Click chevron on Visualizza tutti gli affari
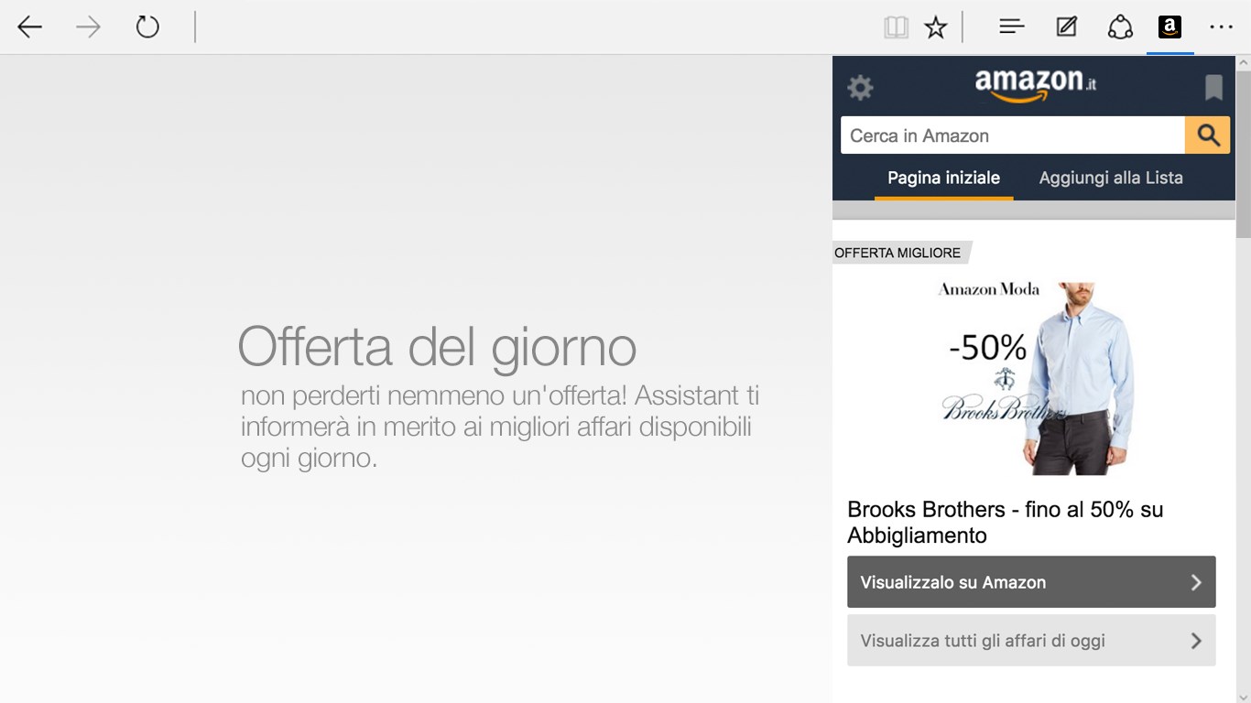The image size is (1251, 703). tap(1196, 641)
